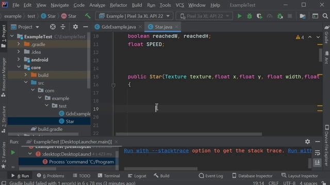Viewport: 330px width, 185px height.
Task: Collapse the src folder
Action: (x=25, y=82)
